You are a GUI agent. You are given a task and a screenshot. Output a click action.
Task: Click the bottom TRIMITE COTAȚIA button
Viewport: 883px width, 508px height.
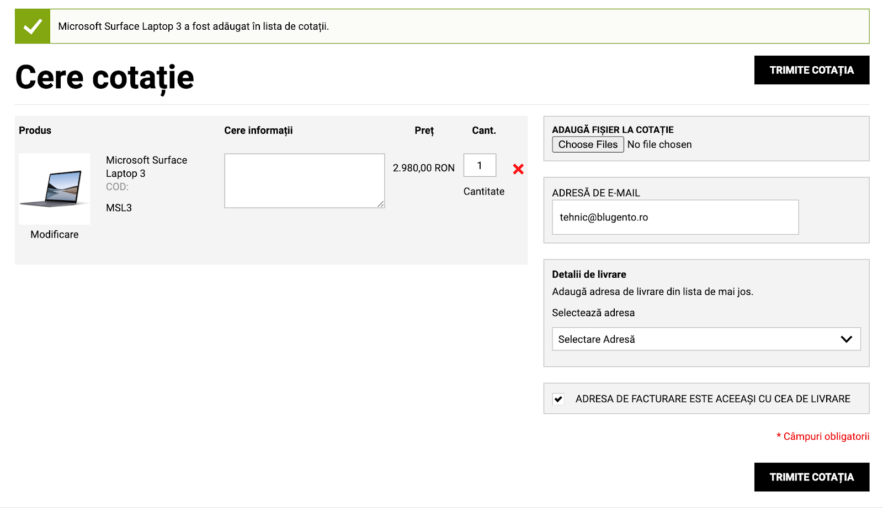(x=812, y=477)
